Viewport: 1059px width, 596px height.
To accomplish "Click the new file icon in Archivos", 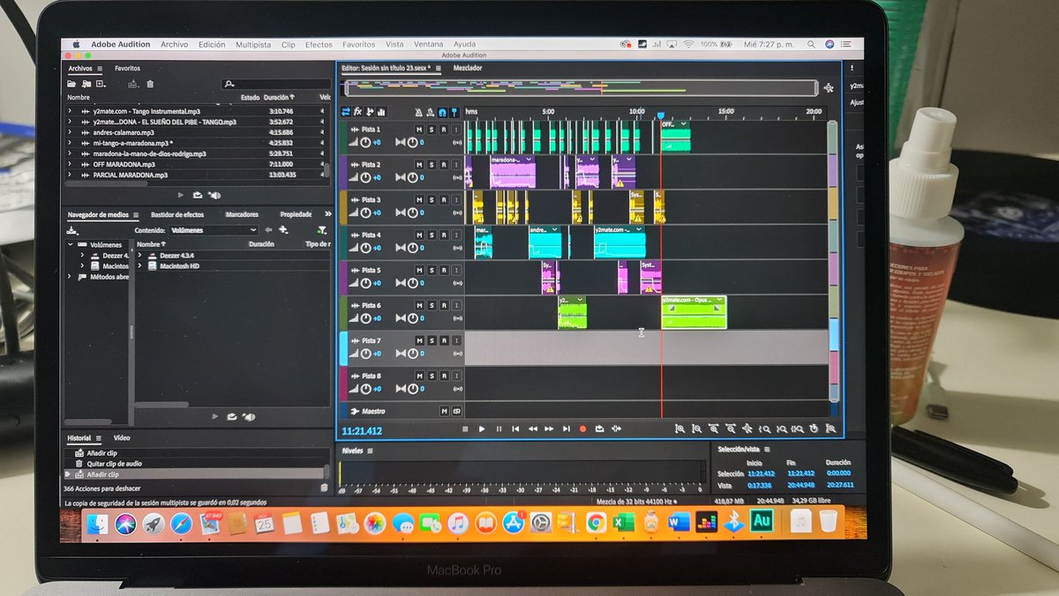I will 101,84.
